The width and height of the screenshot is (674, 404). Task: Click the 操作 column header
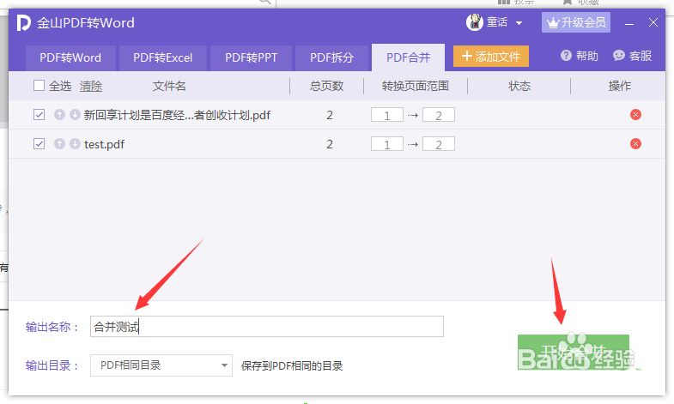tap(619, 86)
